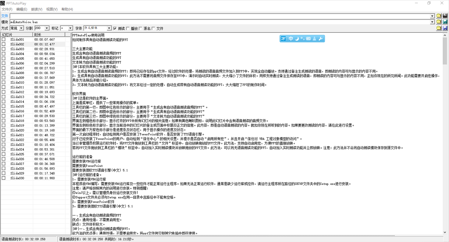Open the 视图(V) menu
449x242 pixels.
52,9
